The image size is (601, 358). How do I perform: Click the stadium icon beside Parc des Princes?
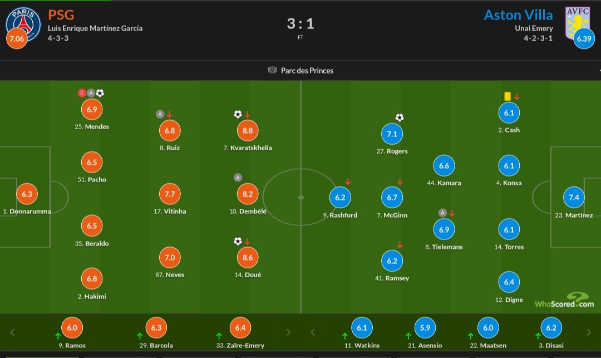(x=273, y=70)
